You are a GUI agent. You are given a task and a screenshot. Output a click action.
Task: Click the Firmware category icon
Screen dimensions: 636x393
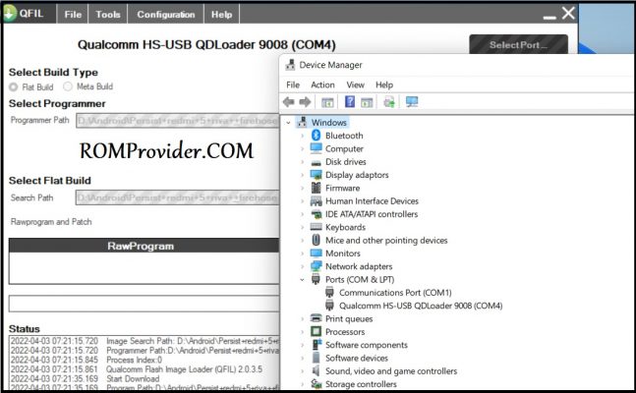coord(316,188)
